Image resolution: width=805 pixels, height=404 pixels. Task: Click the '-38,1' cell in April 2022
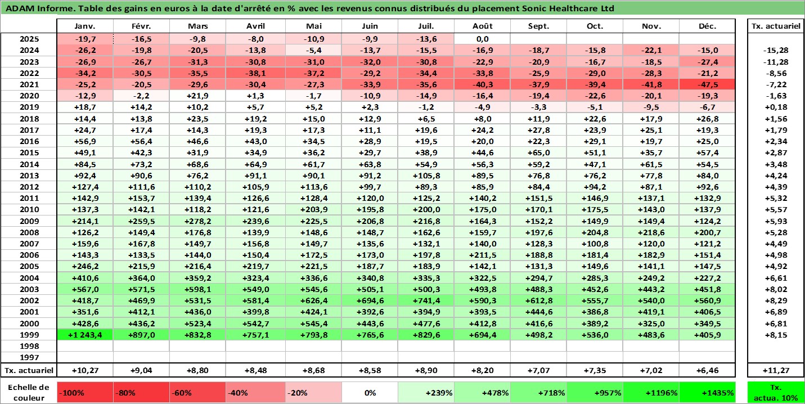(256, 73)
